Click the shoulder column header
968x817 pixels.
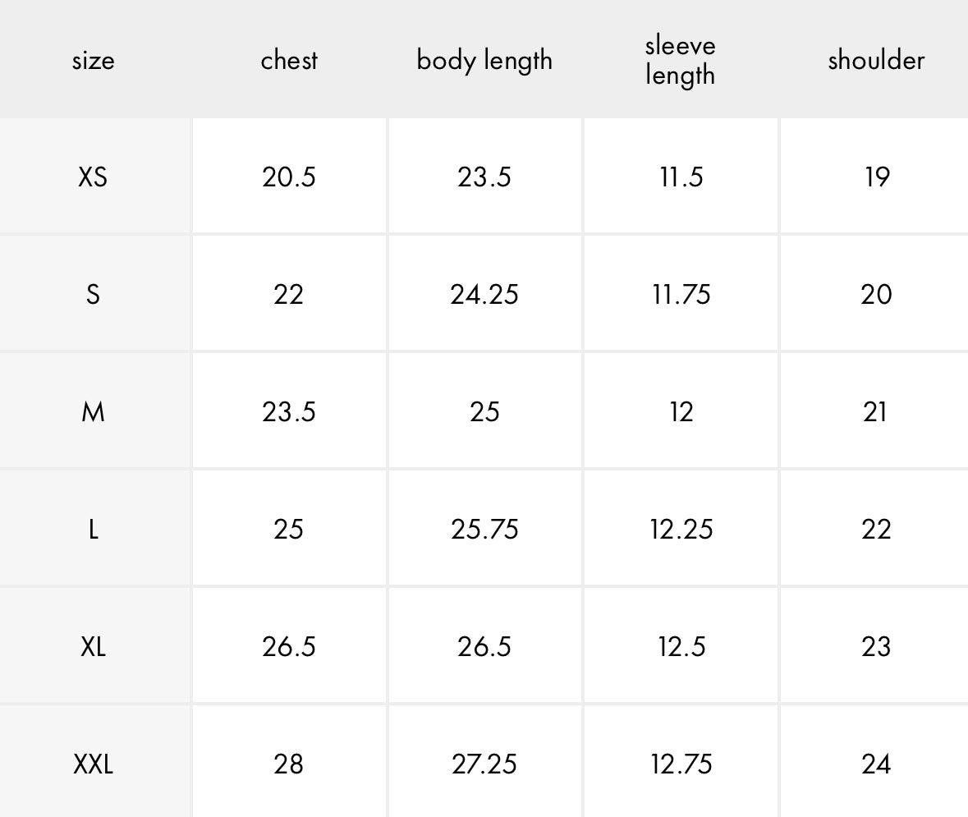(x=876, y=60)
